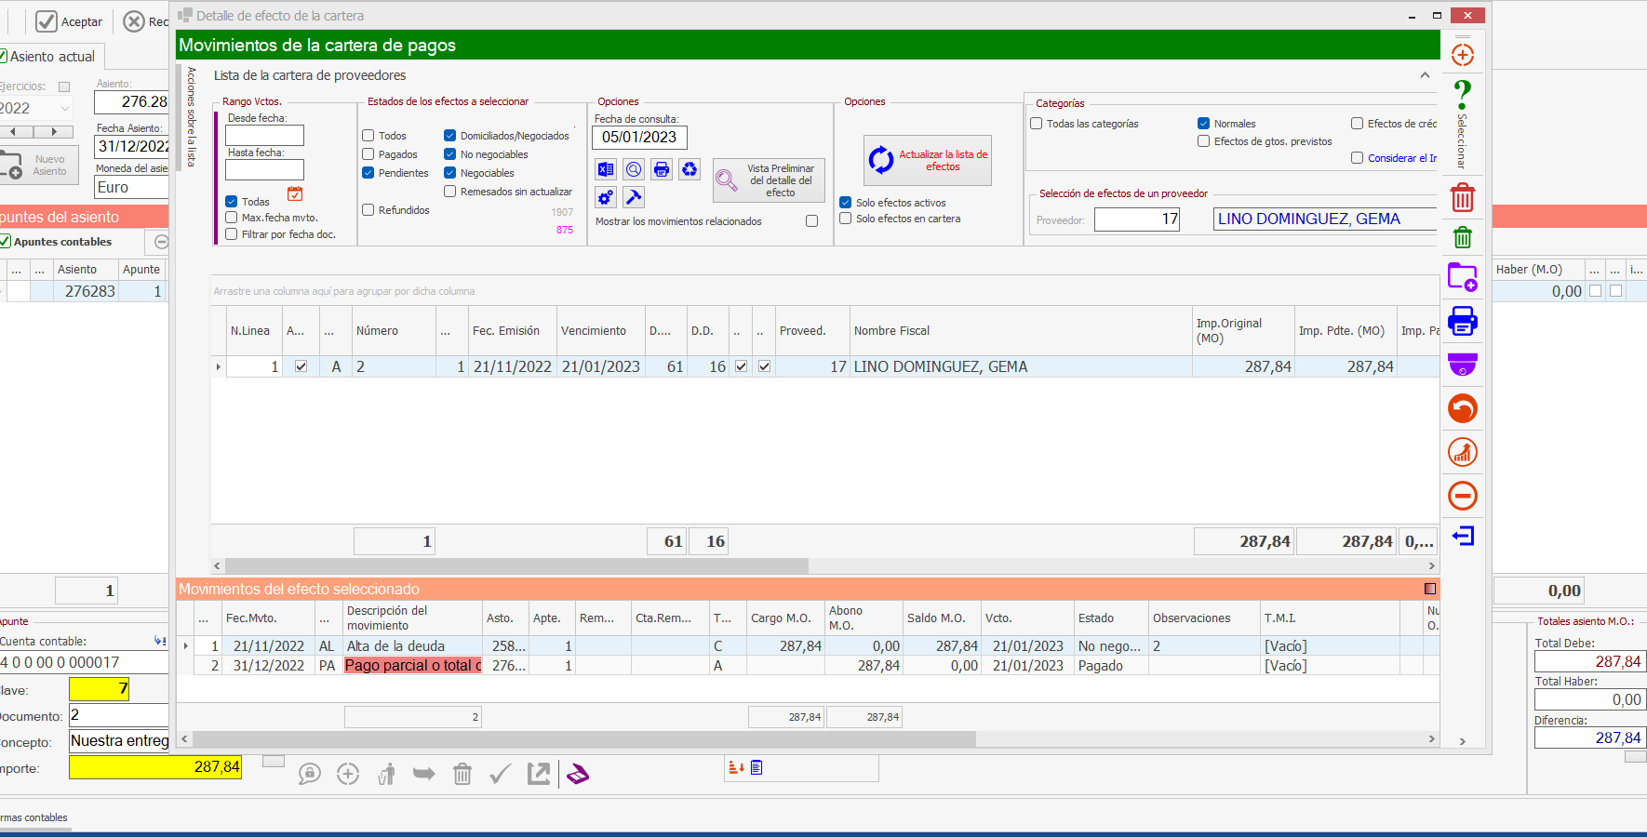Sort by the Vencimiento column header

(594, 331)
